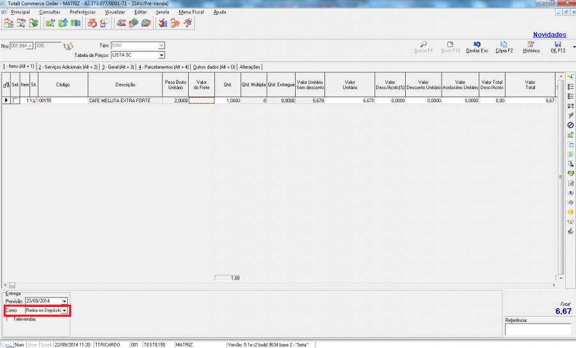
Task: Click the printer icon in right sidebar
Action: point(570,202)
